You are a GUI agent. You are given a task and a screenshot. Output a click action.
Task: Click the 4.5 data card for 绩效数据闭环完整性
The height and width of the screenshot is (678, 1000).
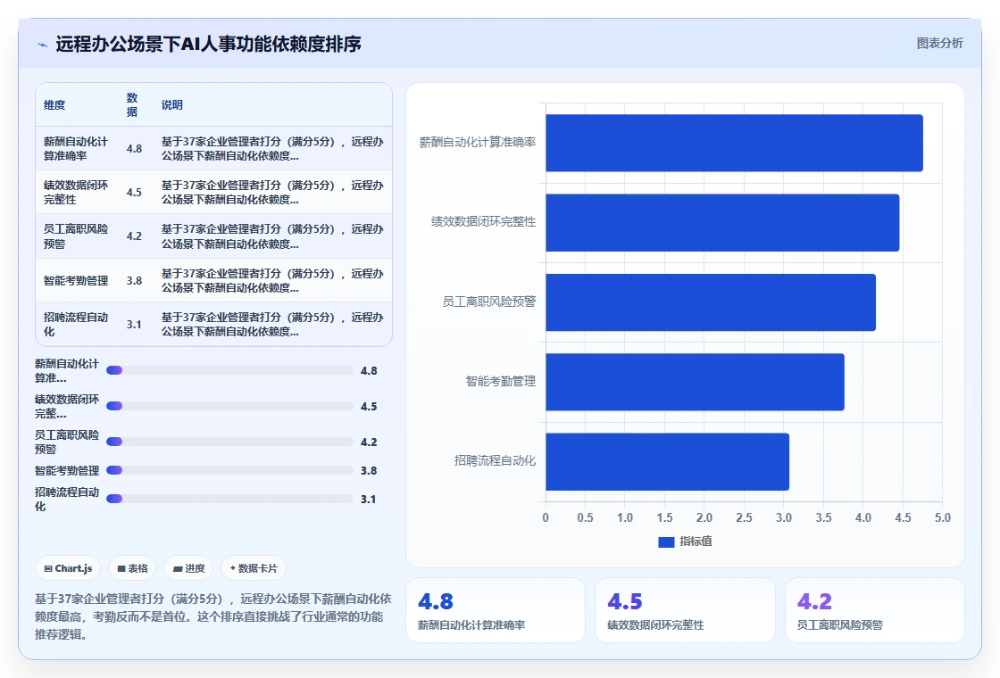click(x=685, y=610)
